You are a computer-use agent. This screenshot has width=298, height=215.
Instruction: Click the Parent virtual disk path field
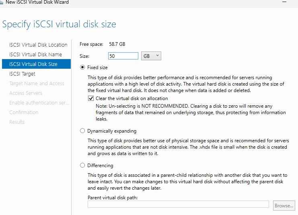(178, 205)
